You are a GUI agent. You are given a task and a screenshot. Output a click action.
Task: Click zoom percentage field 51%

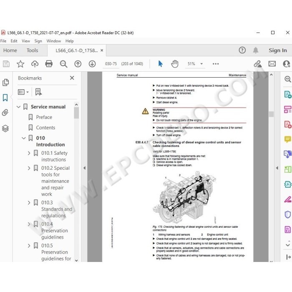pos(191,64)
